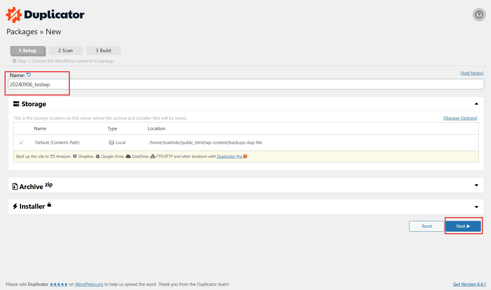Click the Next button
Viewport: 491px width, 290px height.
[x=463, y=226]
